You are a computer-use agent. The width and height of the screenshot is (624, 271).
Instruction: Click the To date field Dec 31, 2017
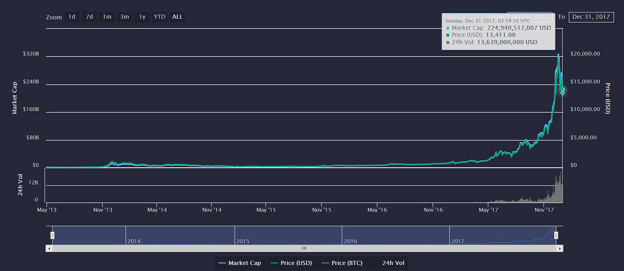point(591,17)
